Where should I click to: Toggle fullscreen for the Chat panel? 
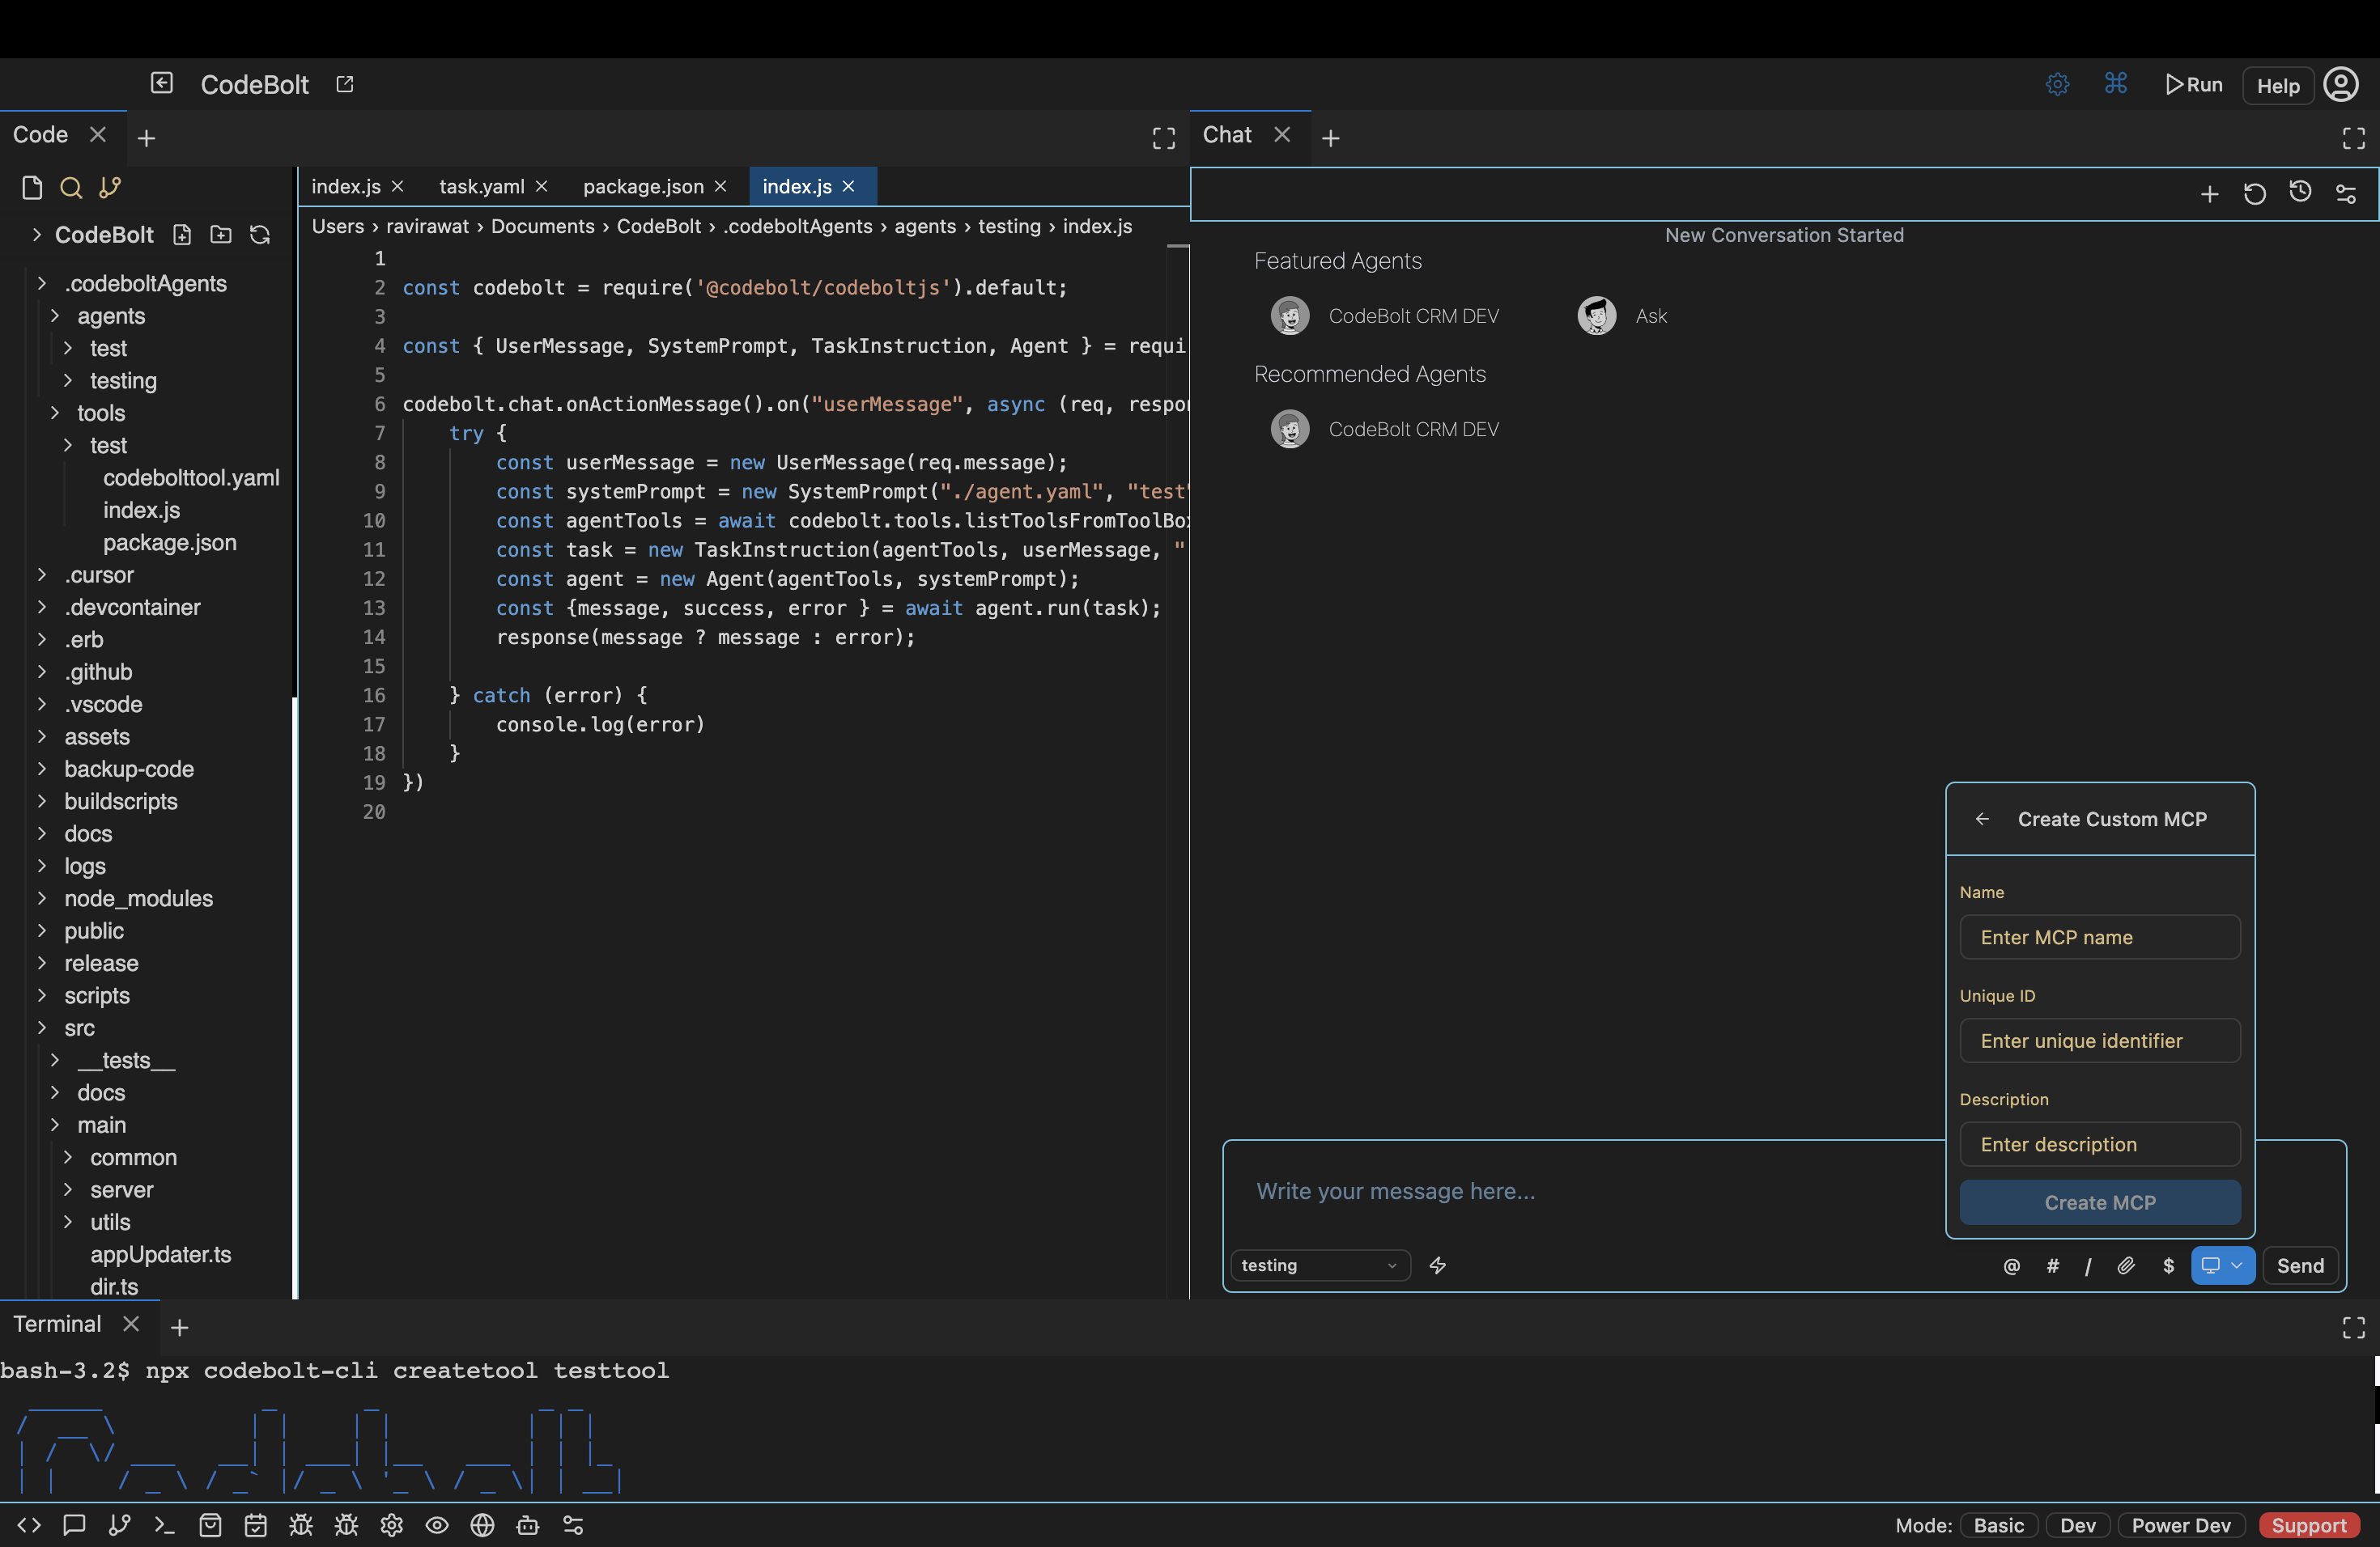coord(2354,138)
